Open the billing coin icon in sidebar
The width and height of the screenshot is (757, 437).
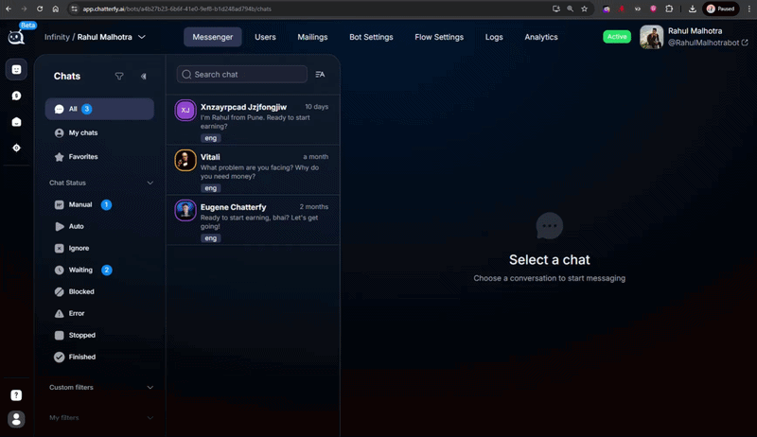pos(16,96)
